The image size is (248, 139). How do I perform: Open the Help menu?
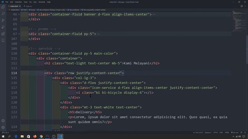click(49, 2)
